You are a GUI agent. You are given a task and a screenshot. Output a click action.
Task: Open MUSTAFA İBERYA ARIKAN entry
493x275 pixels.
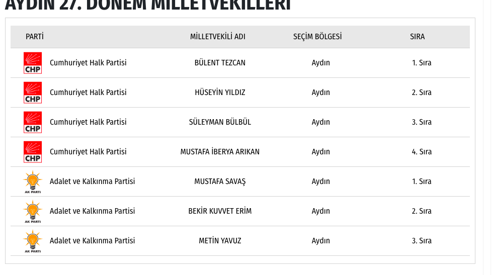pyautogui.click(x=220, y=152)
